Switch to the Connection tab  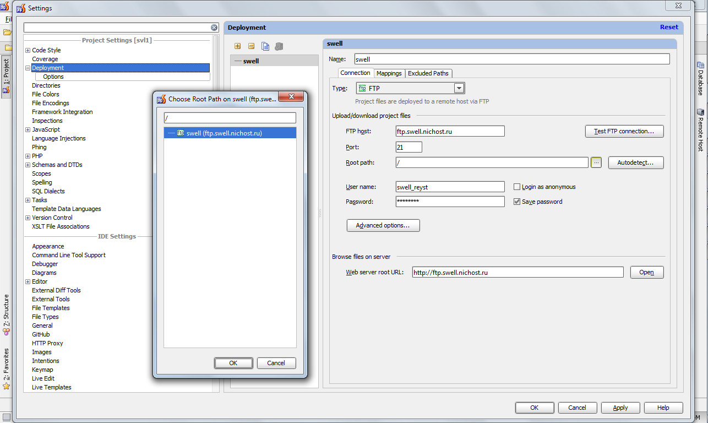click(355, 73)
